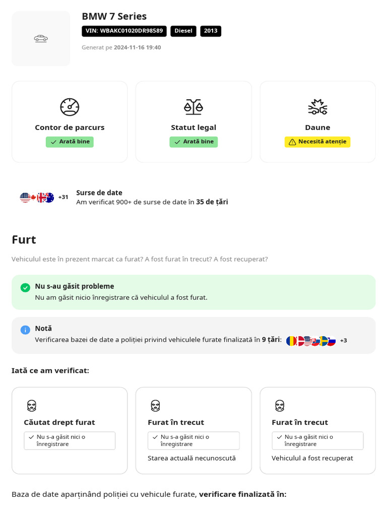The width and height of the screenshot is (387, 516).
Task: Select the VIN number badge
Action: click(124, 31)
